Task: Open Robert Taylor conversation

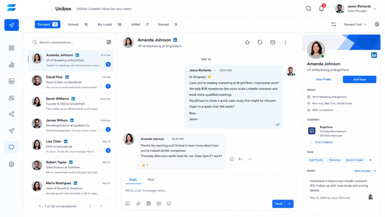Action: point(71,167)
